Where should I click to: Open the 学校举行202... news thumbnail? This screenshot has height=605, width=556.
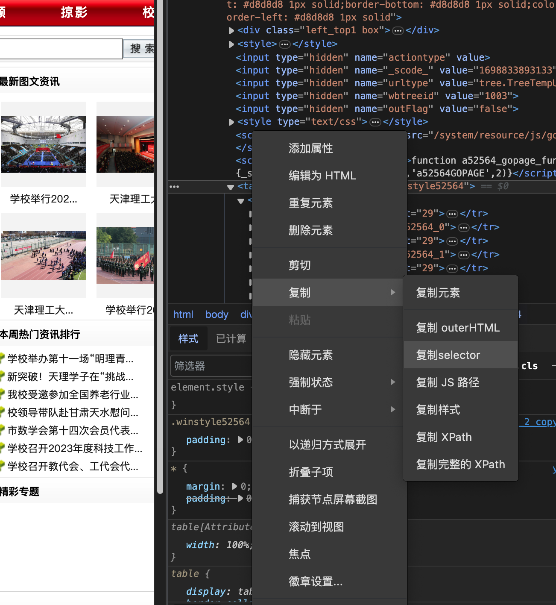(44, 144)
